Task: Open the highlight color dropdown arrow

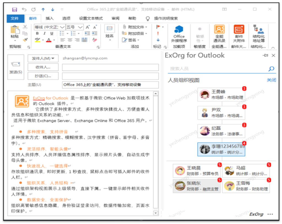Action: point(43,40)
